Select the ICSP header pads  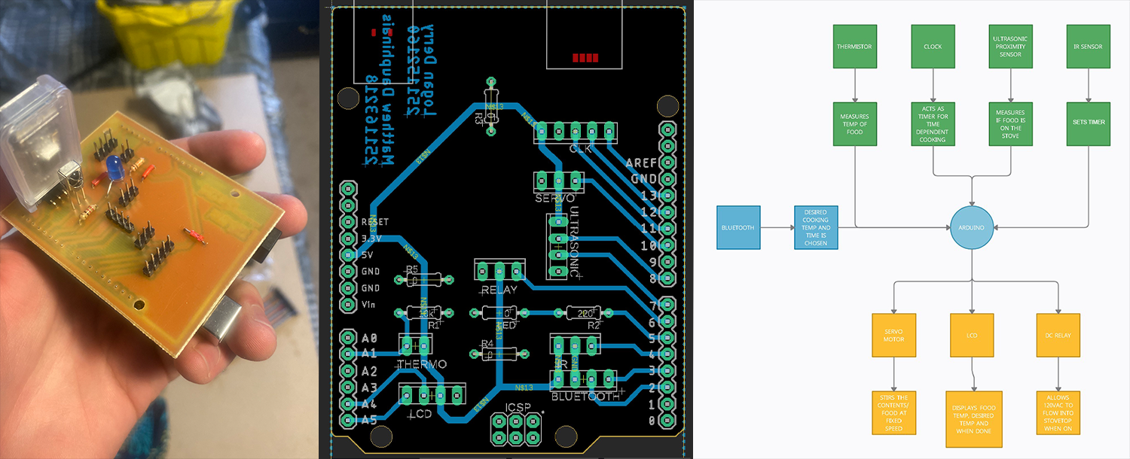[x=515, y=429]
